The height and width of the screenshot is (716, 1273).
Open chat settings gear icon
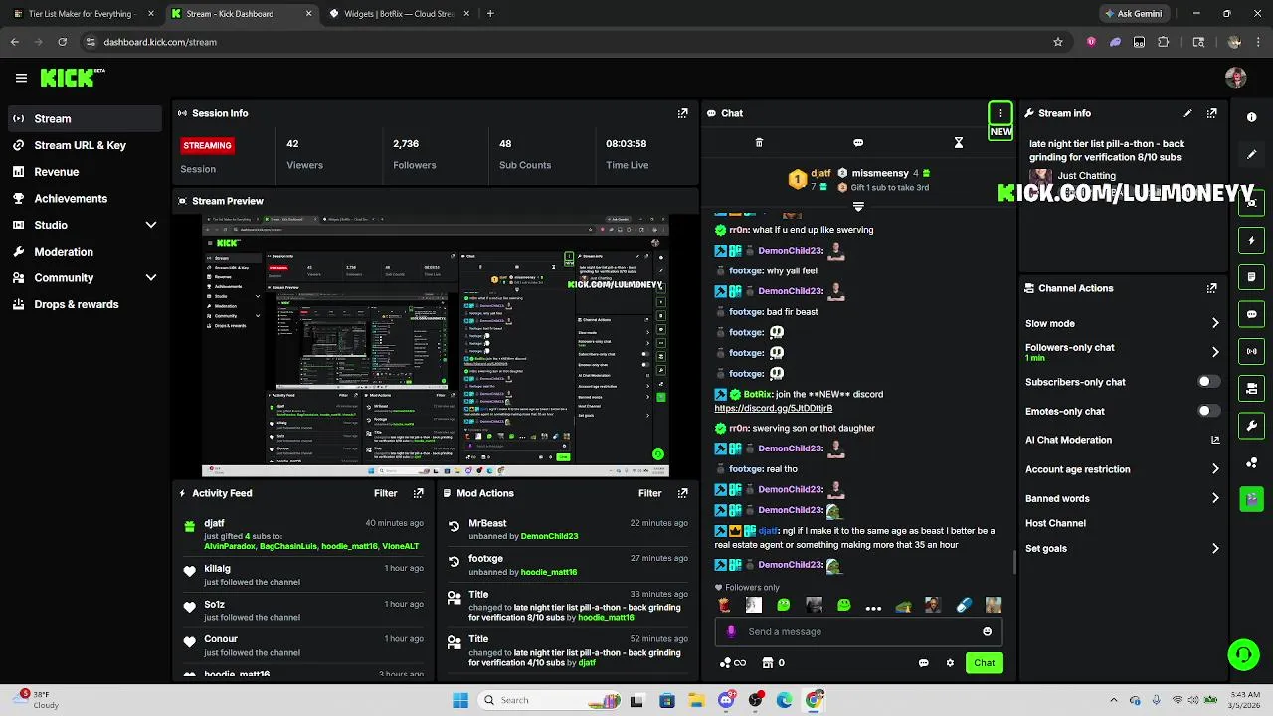coord(950,663)
